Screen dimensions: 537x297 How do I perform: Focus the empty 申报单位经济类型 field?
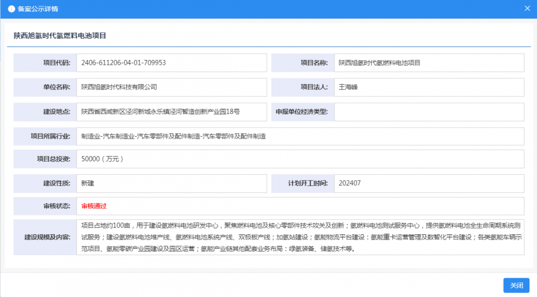[429, 112]
